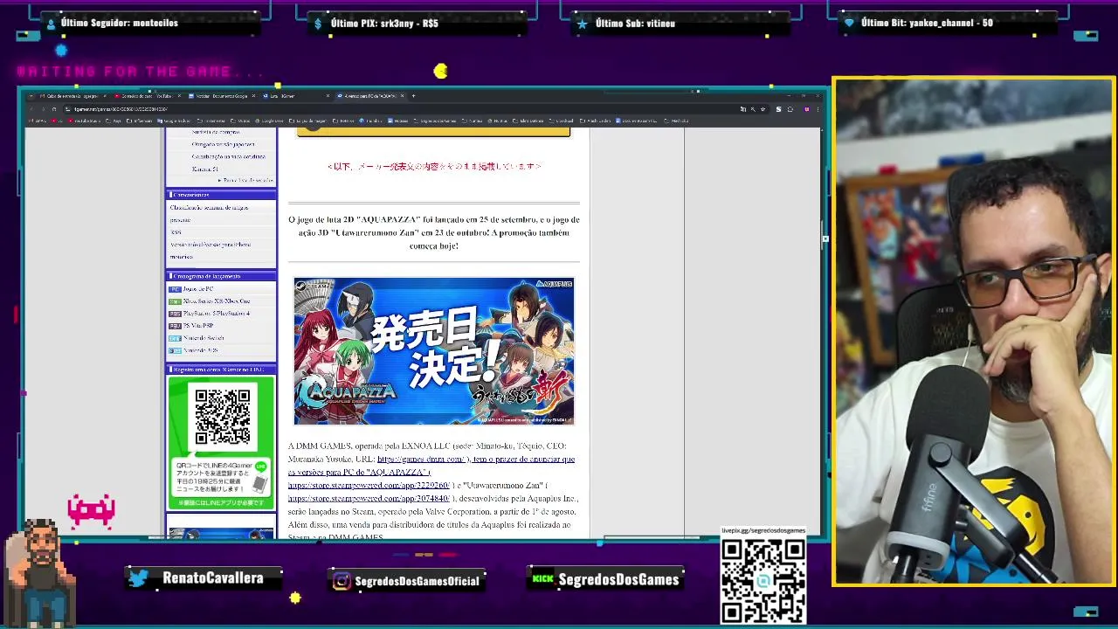The width and height of the screenshot is (1118, 629).
Task: Open the Nintendo 3DS schedule
Action: (200, 350)
